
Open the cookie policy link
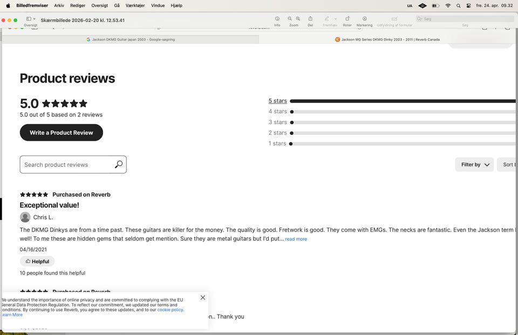[x=170, y=310]
